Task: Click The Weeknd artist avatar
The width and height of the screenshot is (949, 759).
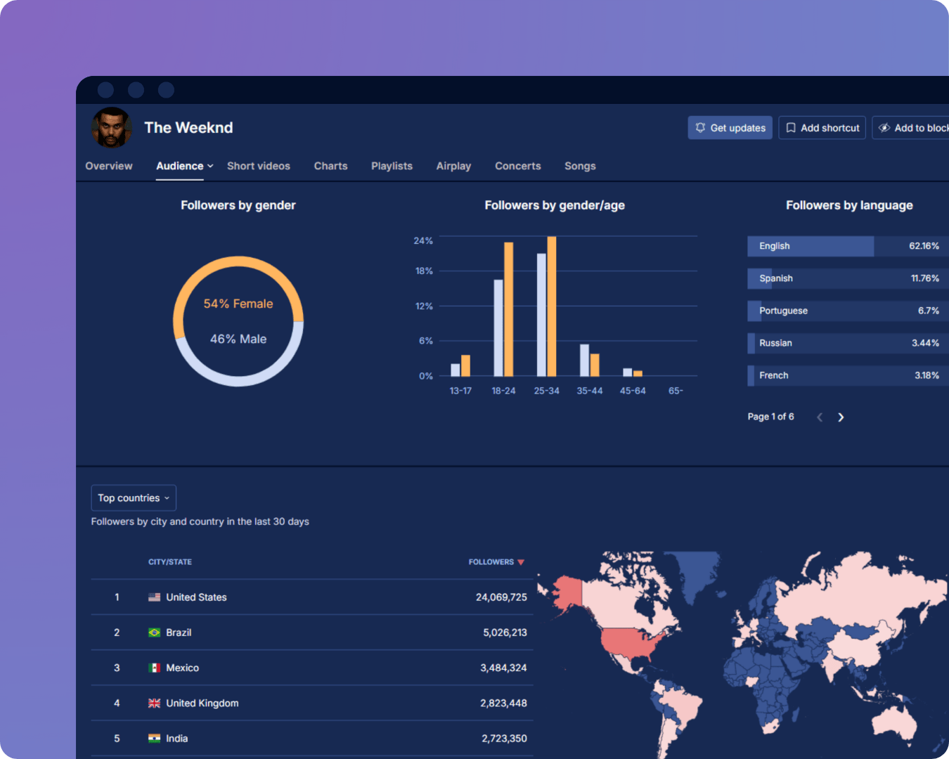Action: coord(112,127)
